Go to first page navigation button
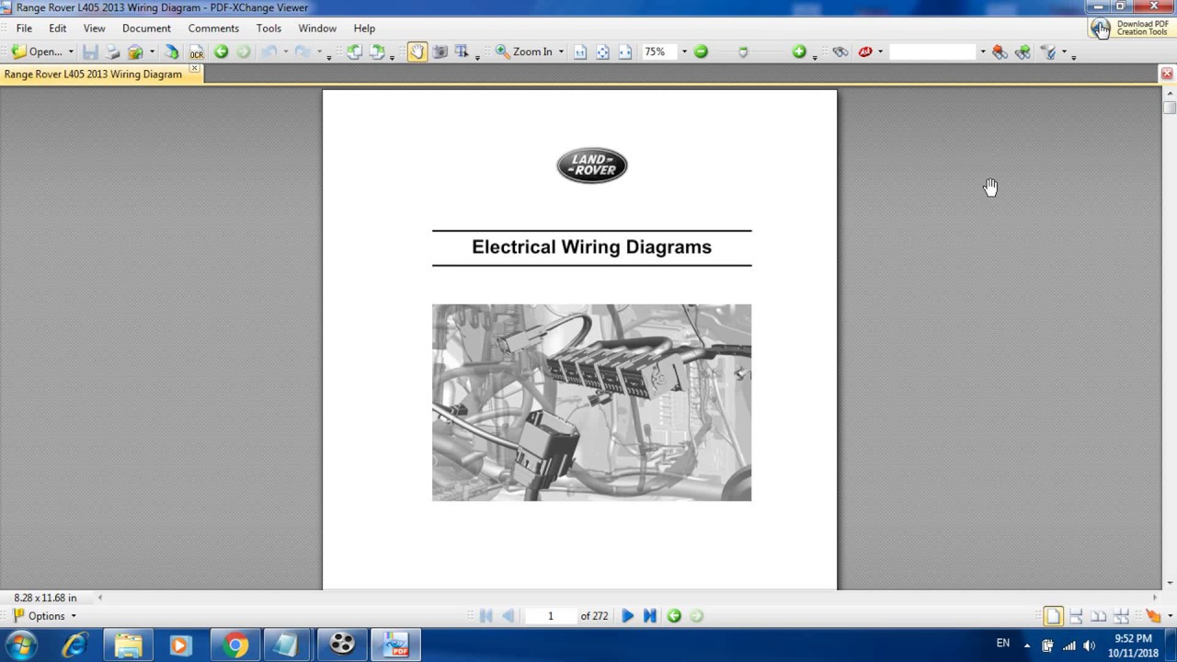This screenshot has height=662, width=1177. coord(486,616)
